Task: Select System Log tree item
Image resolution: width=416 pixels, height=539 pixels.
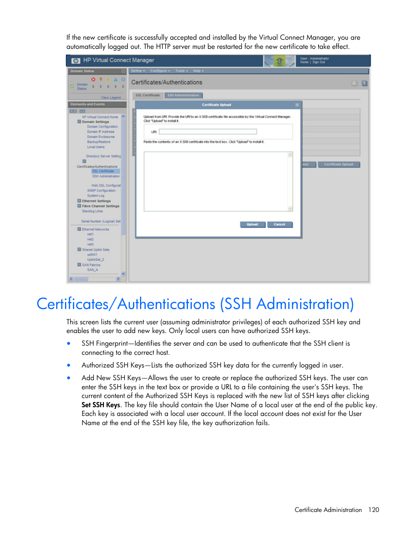Action: [x=95, y=196]
